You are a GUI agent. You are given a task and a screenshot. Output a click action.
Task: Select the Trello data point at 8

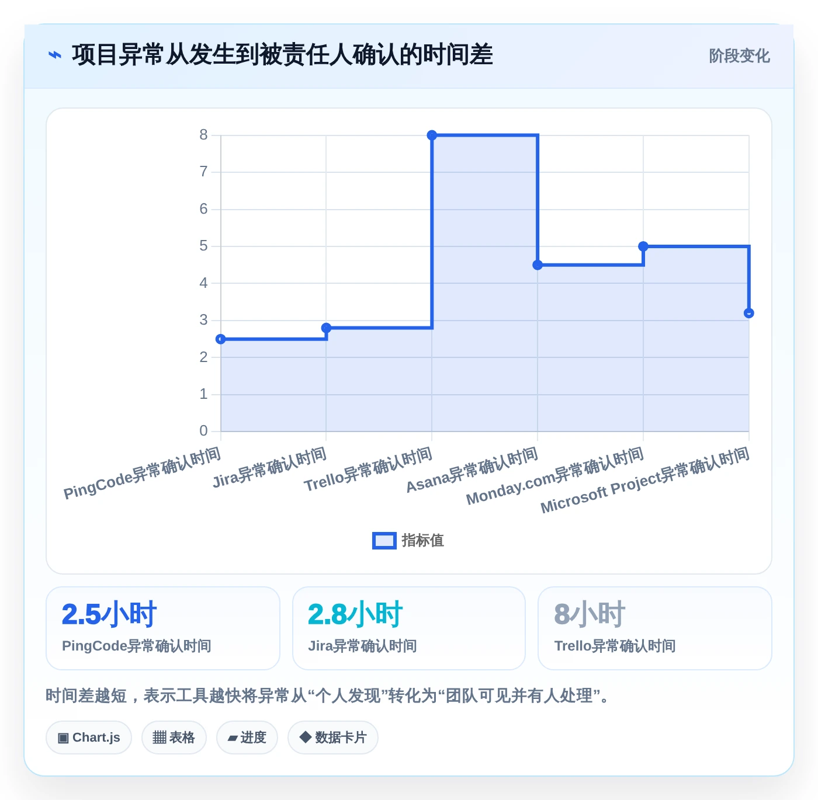(x=432, y=135)
